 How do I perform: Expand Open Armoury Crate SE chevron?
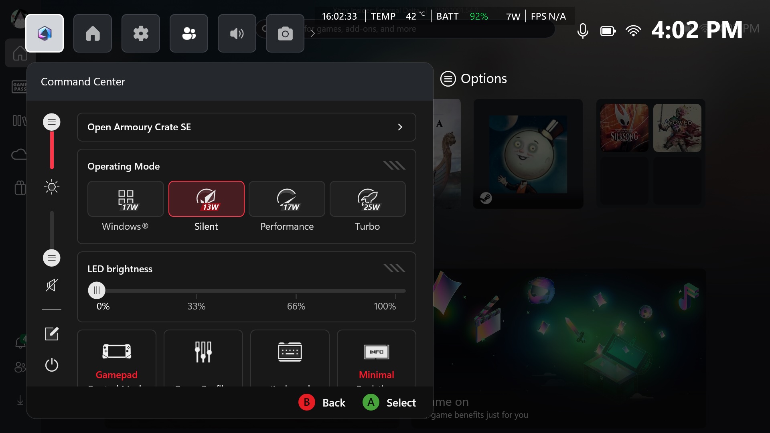[400, 127]
